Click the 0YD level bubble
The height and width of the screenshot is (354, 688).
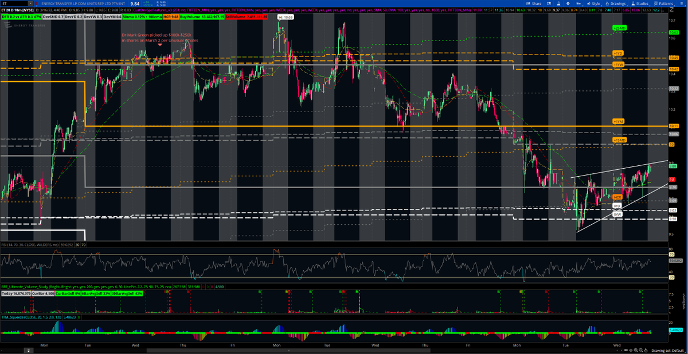pyautogui.click(x=617, y=205)
